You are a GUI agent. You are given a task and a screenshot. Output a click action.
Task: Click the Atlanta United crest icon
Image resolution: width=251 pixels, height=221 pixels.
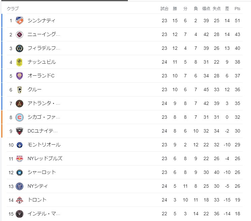point(20,103)
